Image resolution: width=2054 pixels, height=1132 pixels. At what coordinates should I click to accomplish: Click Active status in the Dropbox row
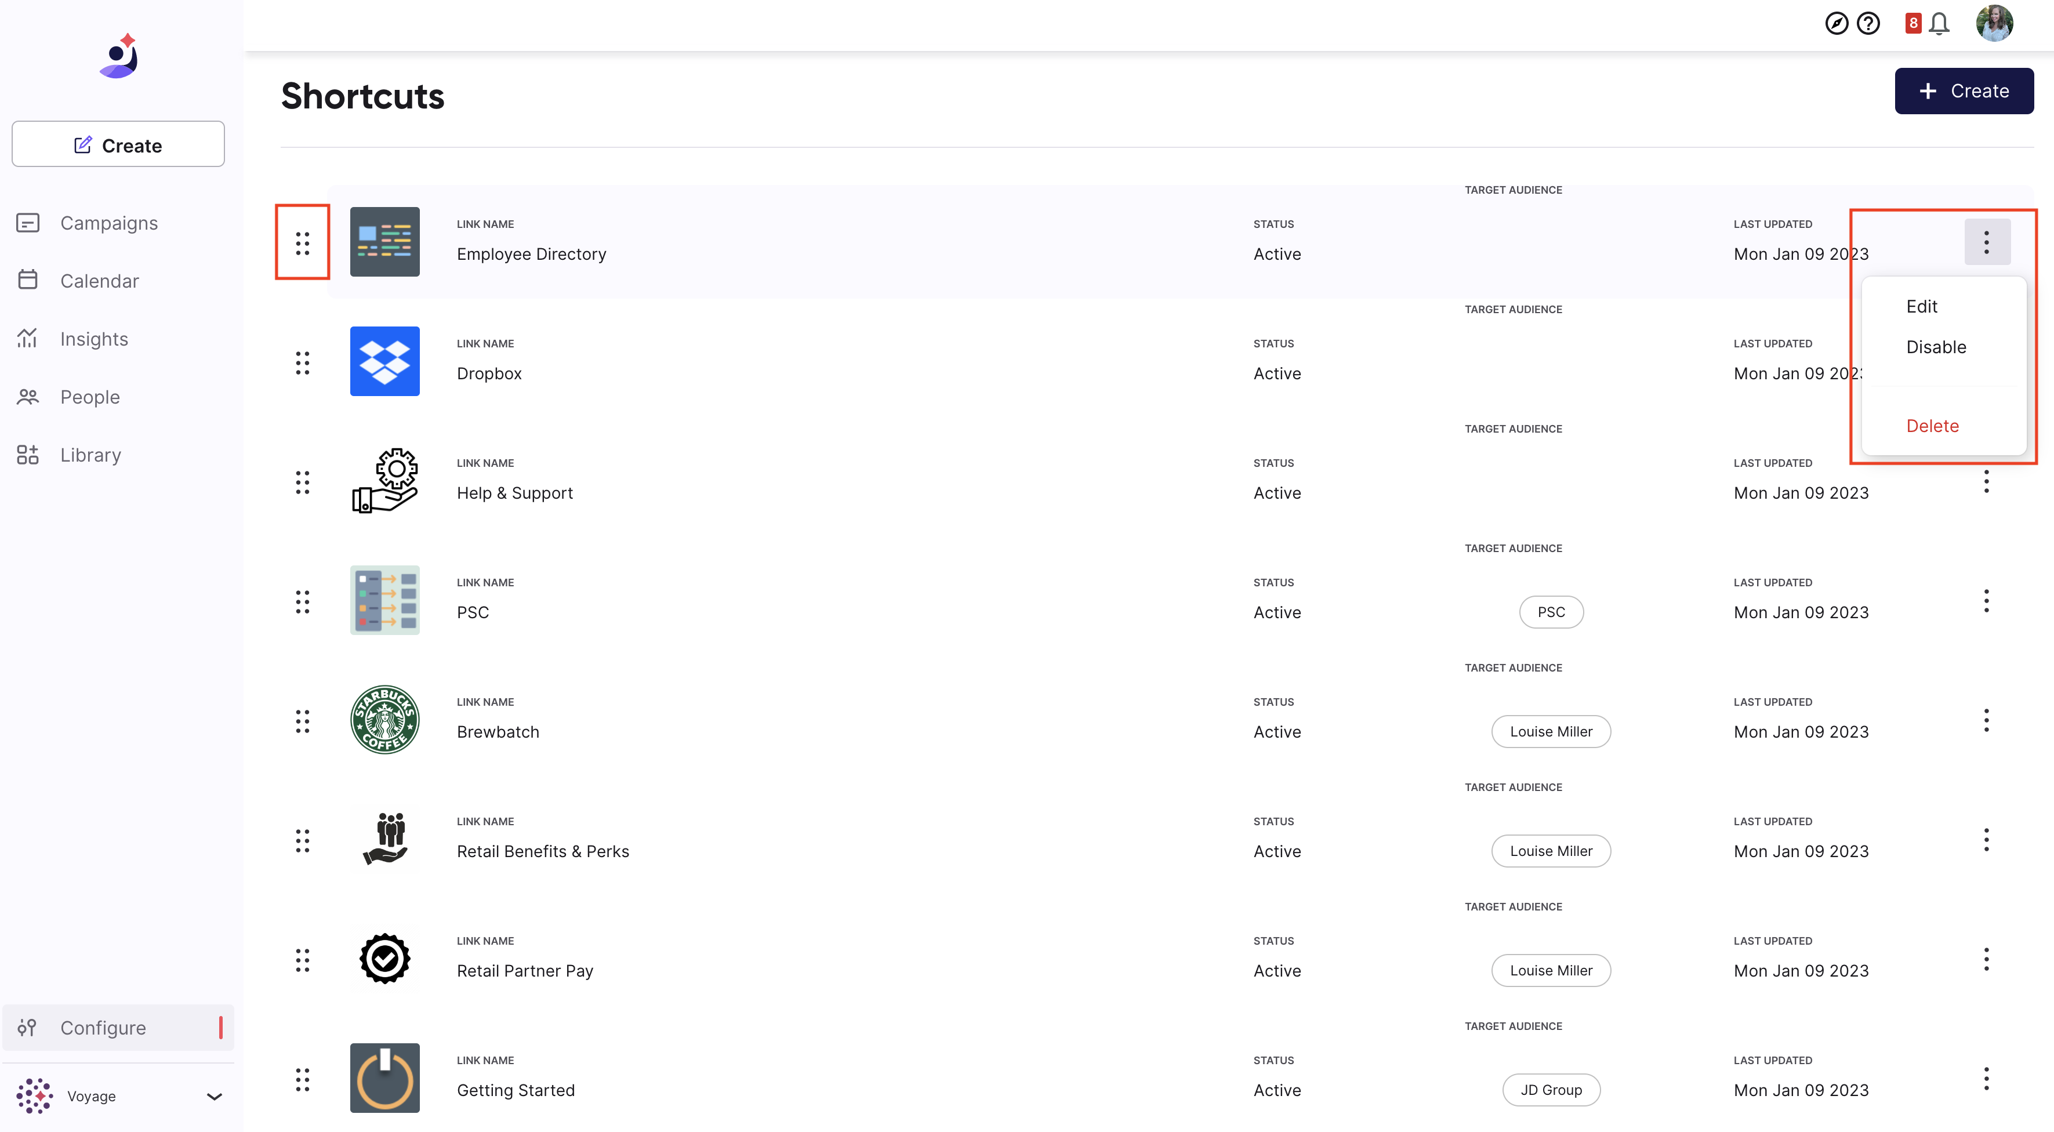tap(1276, 374)
